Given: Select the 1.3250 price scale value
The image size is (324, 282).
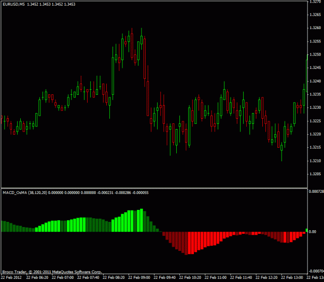Looking at the screenshot, I should click(x=315, y=54).
